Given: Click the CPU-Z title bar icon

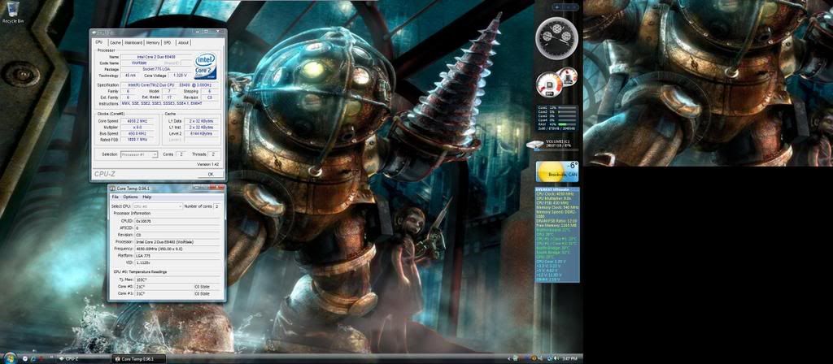Looking at the screenshot, I should coord(94,32).
